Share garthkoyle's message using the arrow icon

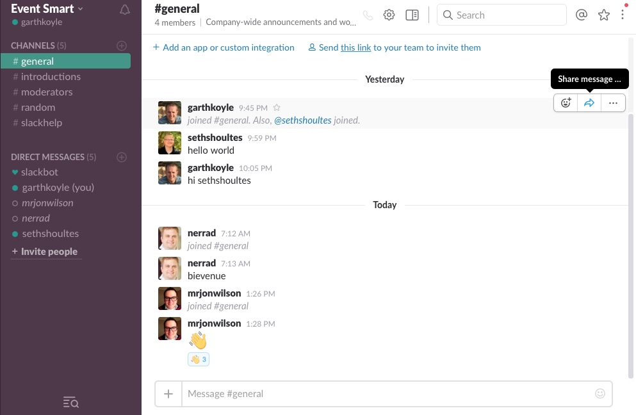[x=589, y=102]
